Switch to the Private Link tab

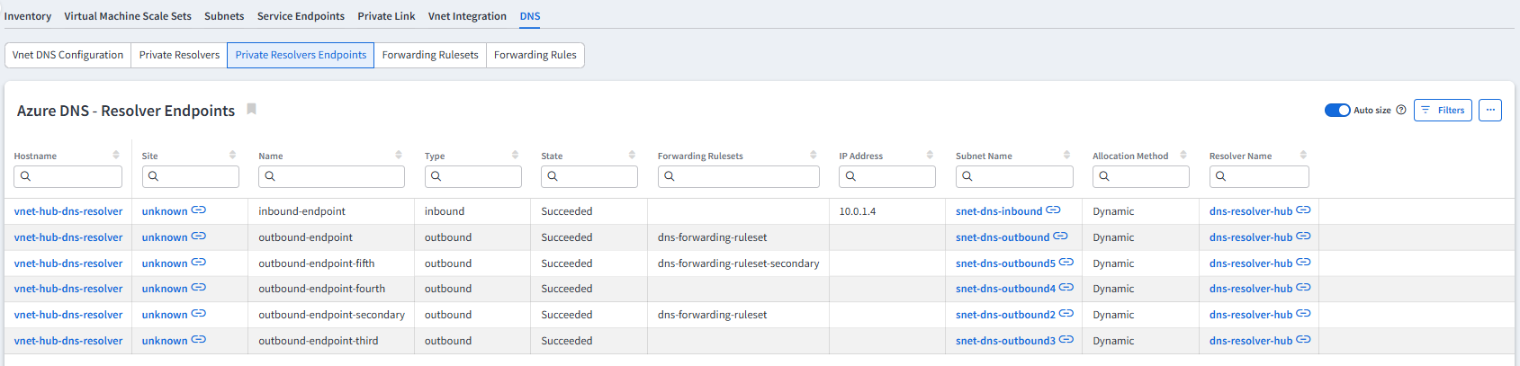tap(386, 16)
